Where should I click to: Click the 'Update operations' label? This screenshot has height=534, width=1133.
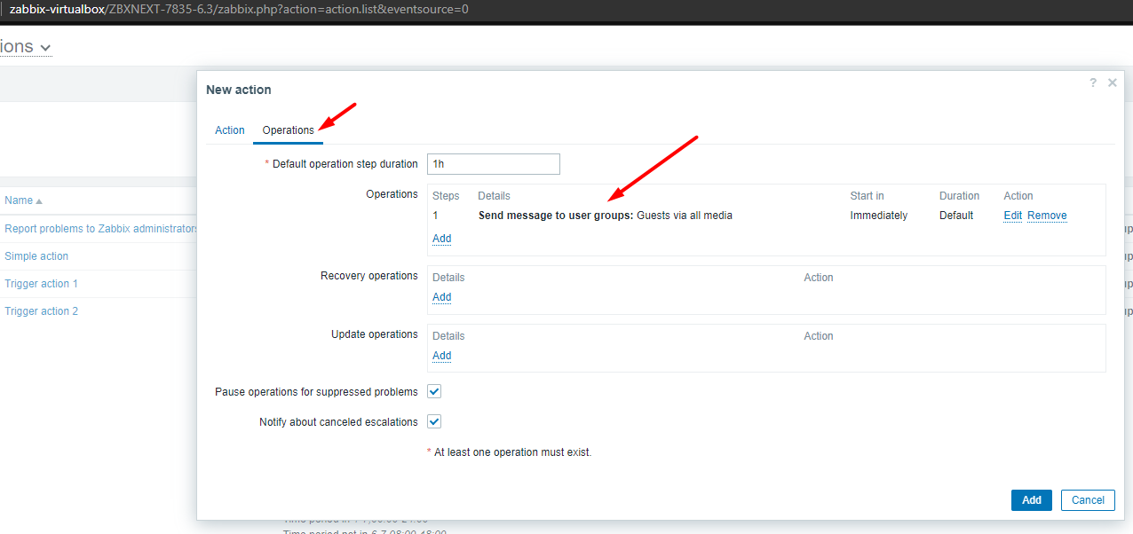(375, 334)
